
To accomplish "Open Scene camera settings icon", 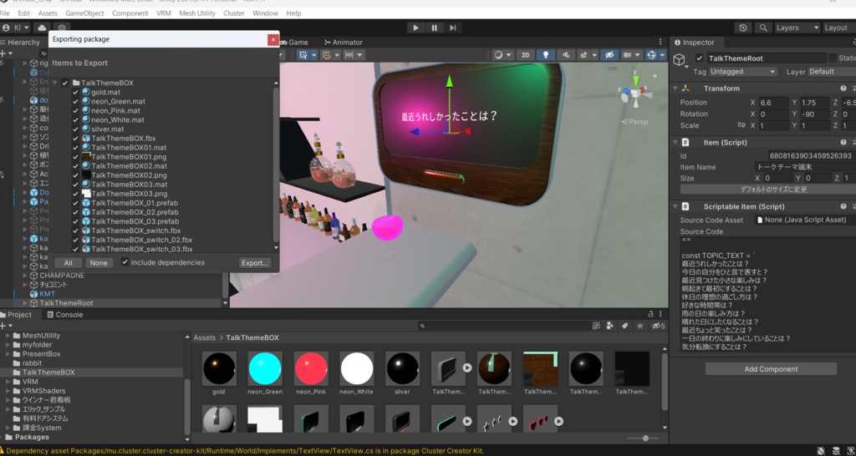I will pyautogui.click(x=627, y=55).
